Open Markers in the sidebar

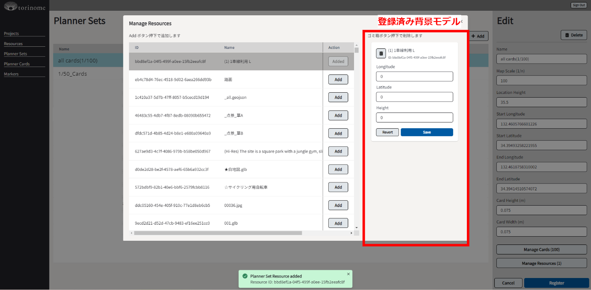pos(11,74)
